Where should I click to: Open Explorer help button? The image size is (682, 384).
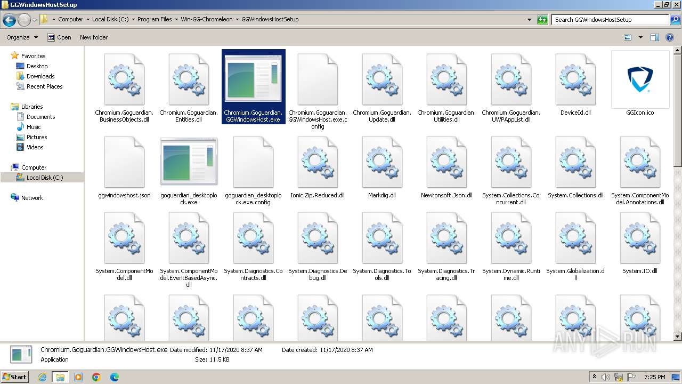click(x=670, y=37)
